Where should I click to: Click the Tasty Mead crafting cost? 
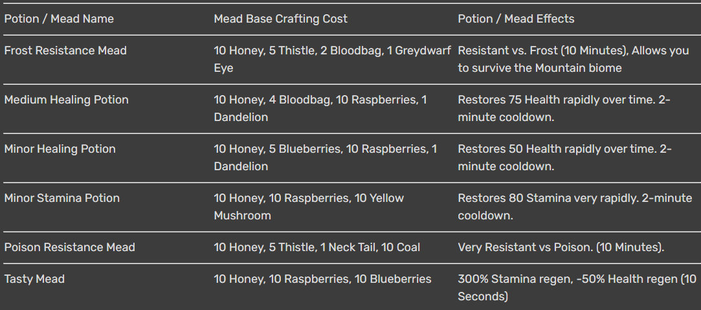[322, 279]
